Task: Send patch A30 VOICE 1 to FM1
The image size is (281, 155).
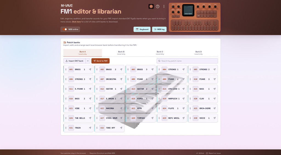Action: (x=215, y=118)
